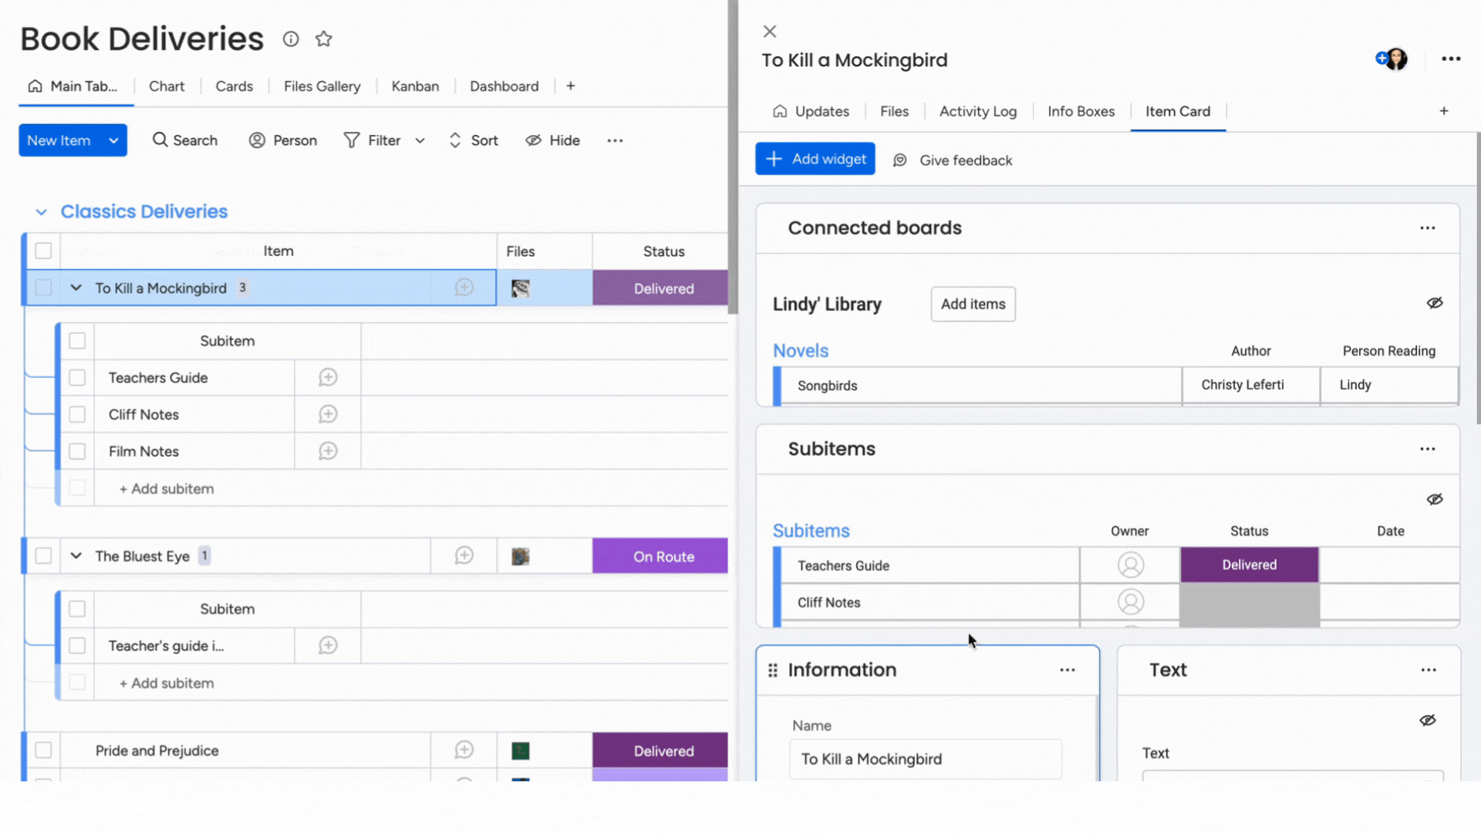Switch to the Activity Log tab
This screenshot has height=833, width=1481.
pos(977,111)
